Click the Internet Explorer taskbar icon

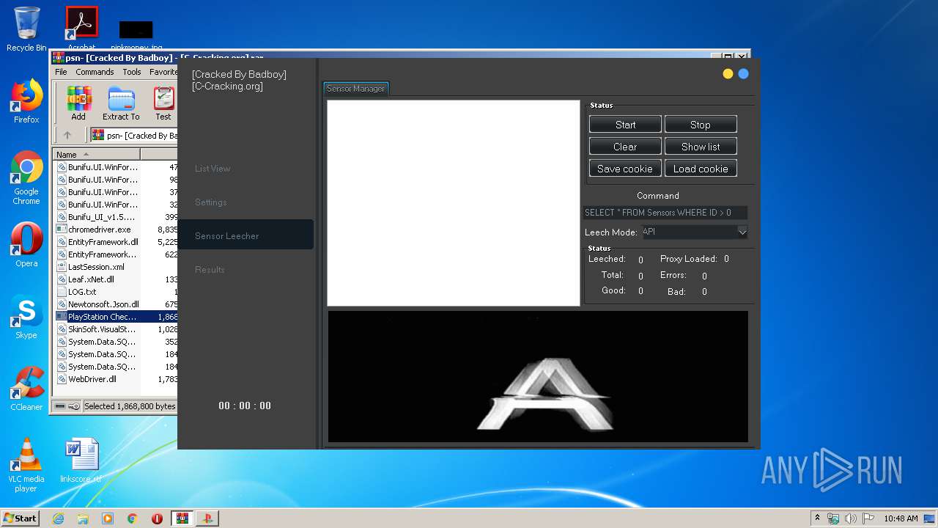point(58,518)
